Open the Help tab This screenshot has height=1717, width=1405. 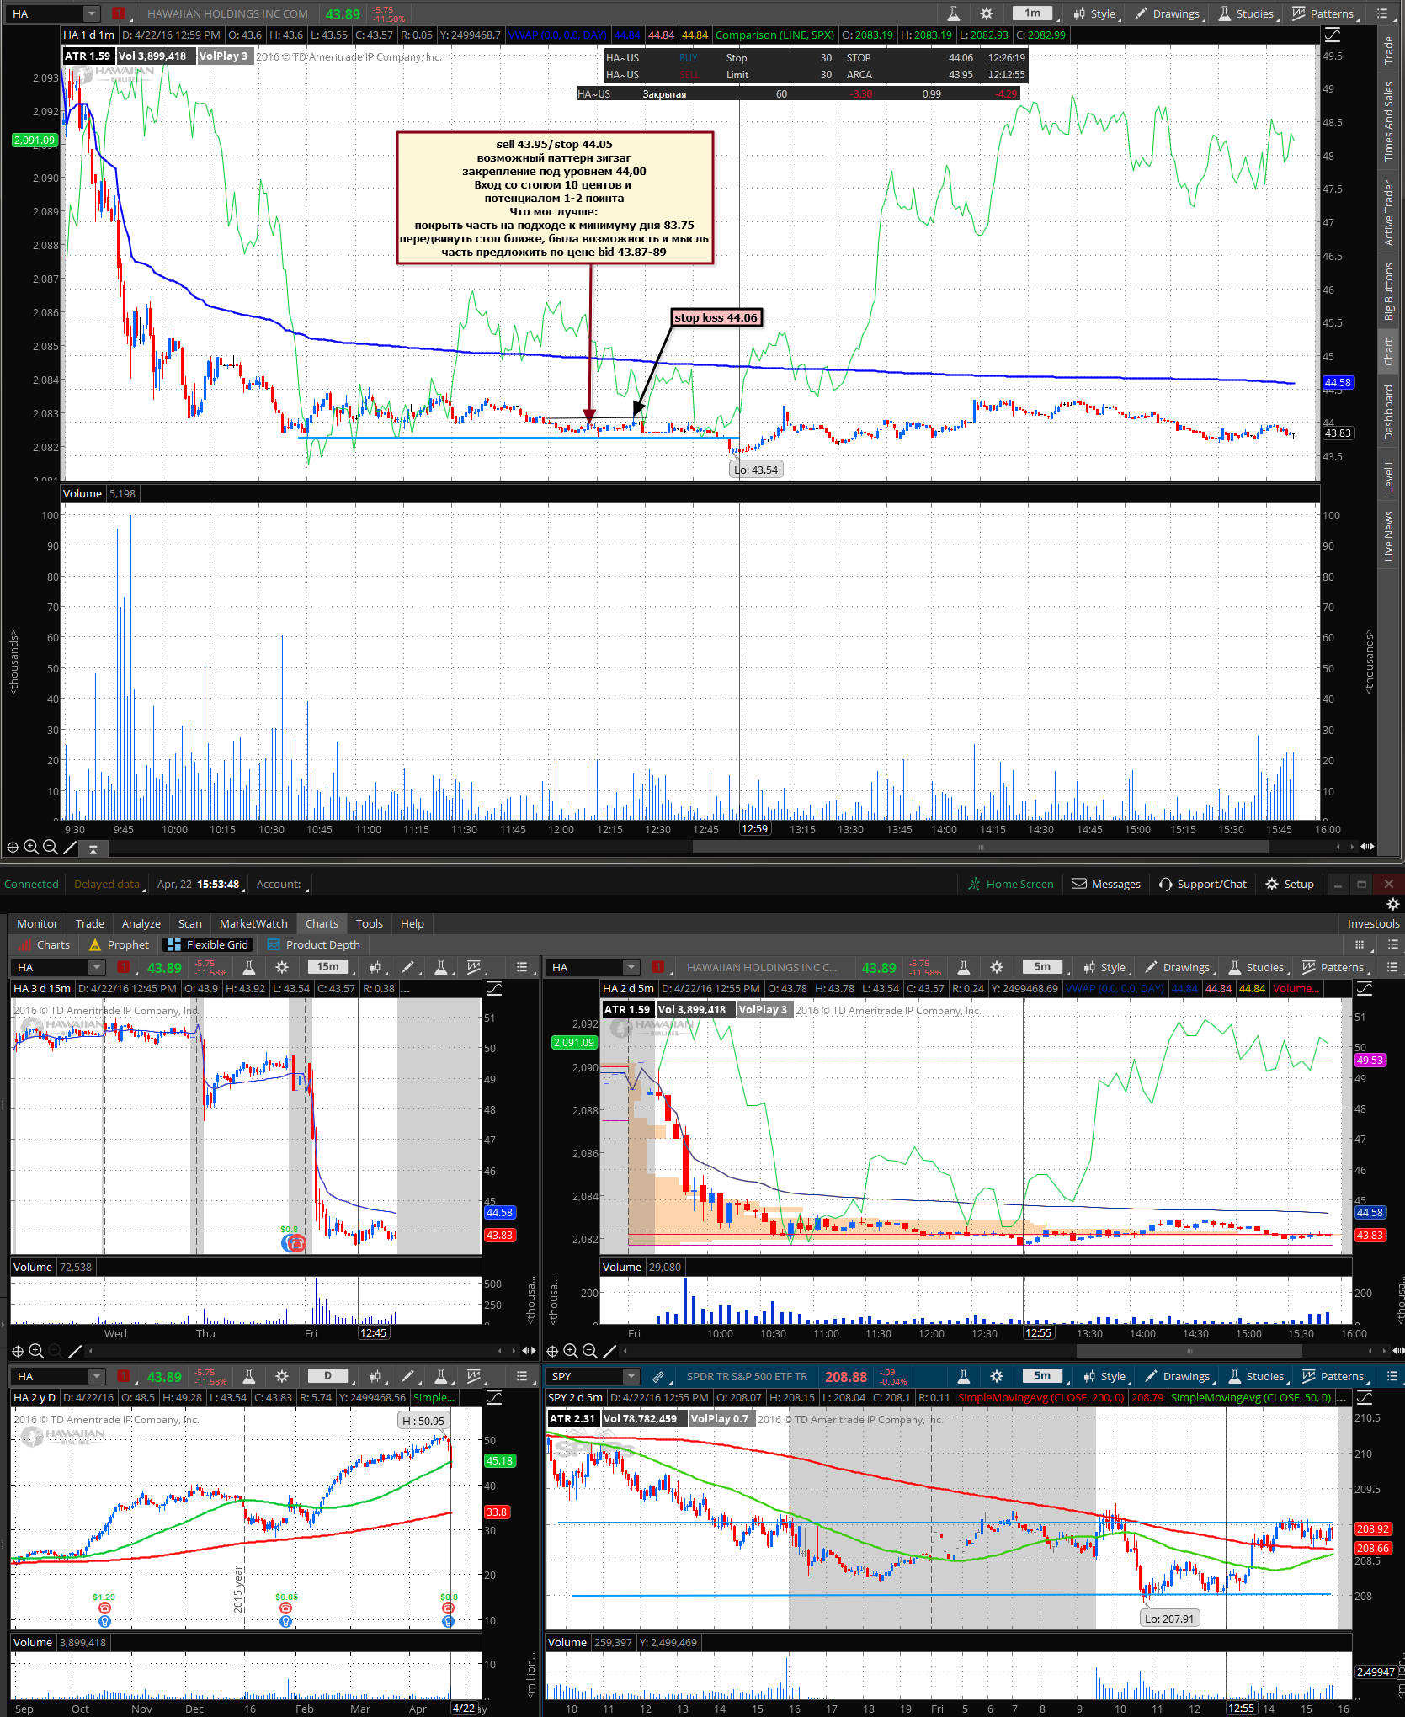[x=412, y=923]
